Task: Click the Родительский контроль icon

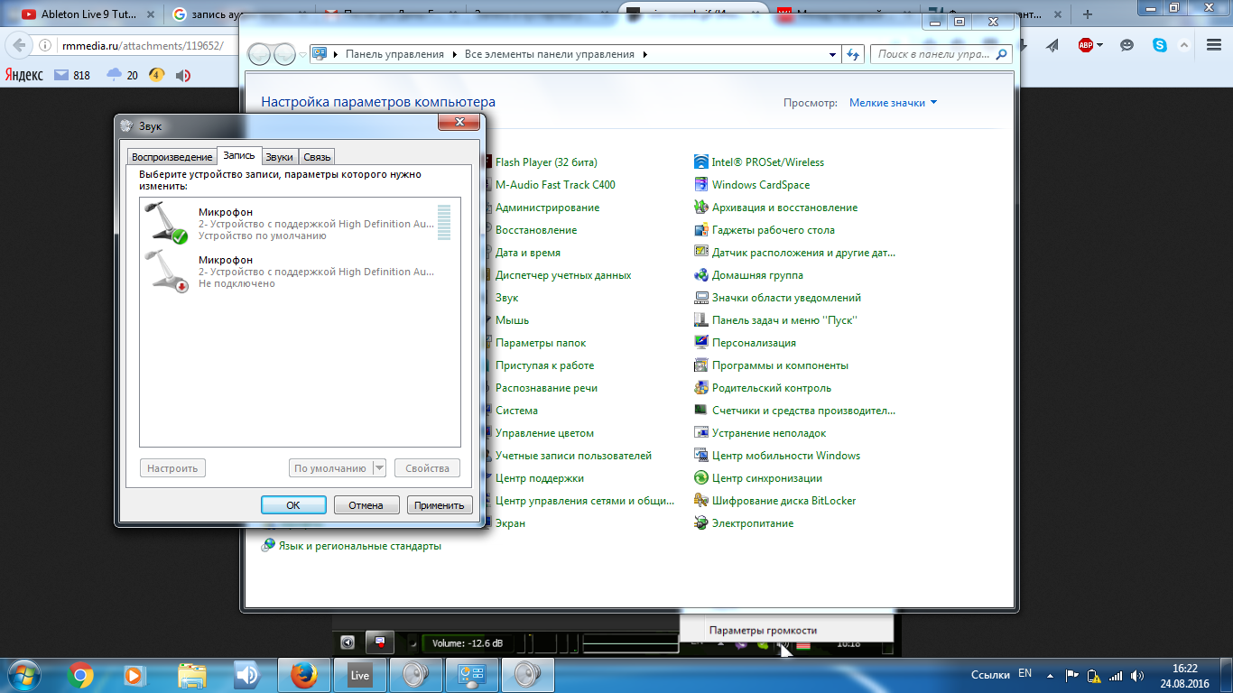Action: [701, 388]
